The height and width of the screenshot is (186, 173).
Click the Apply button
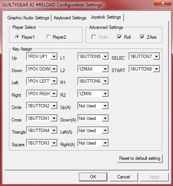[154, 177]
